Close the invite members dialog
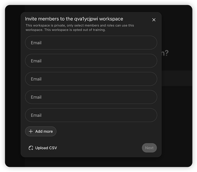Image resolution: width=197 pixels, height=172 pixels. point(154,20)
